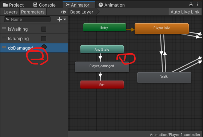
Task: Click the Base Layer breadcrumb
Action: click(82, 12)
